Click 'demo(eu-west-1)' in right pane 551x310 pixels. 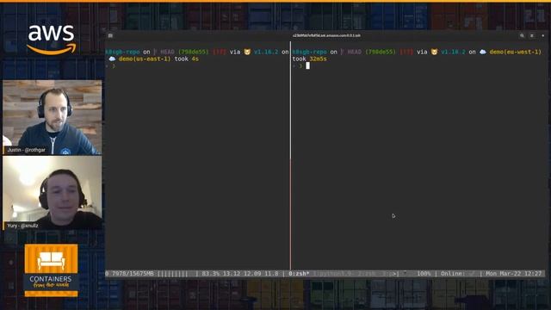click(516, 52)
